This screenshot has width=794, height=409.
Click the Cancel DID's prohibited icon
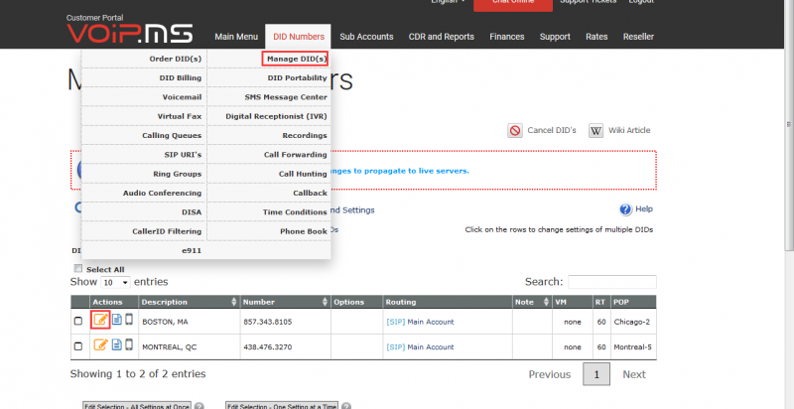[515, 131]
